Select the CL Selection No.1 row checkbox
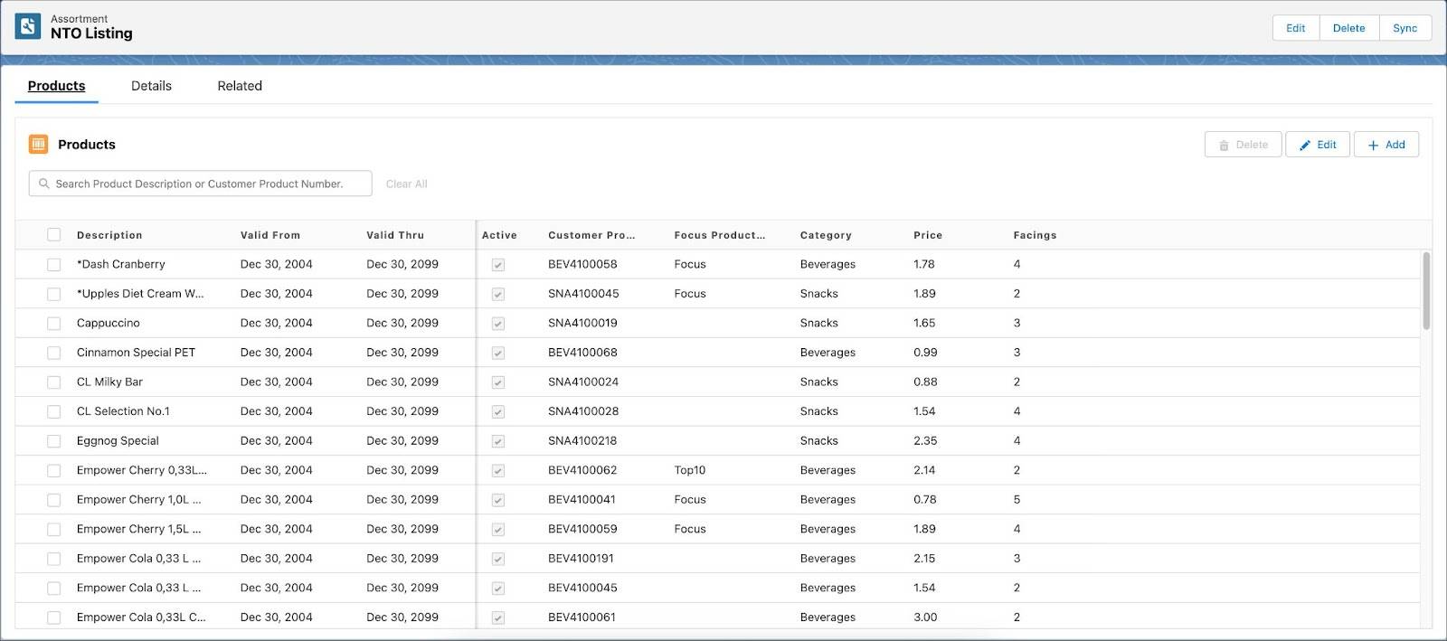1447x641 pixels. click(54, 411)
